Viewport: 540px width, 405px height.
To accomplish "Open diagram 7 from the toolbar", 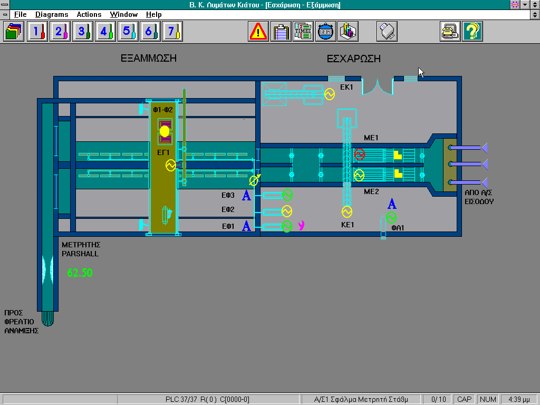I will pyautogui.click(x=172, y=32).
